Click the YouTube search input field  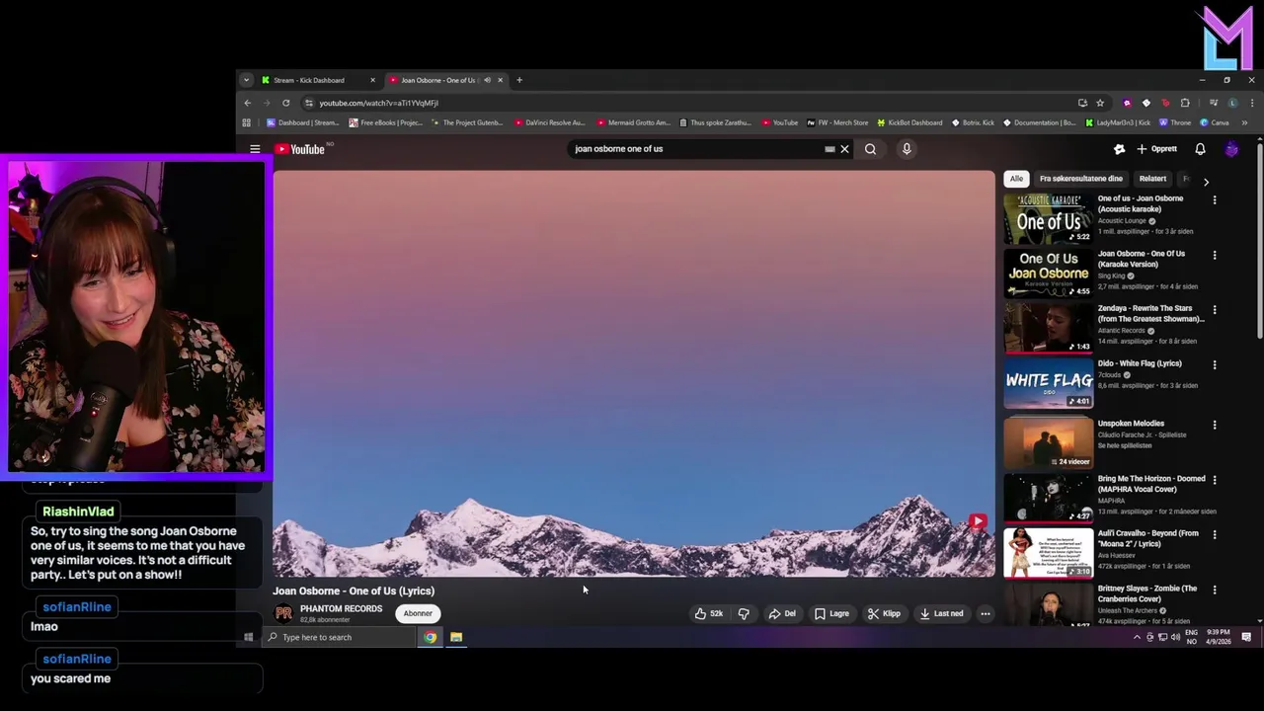(696, 149)
